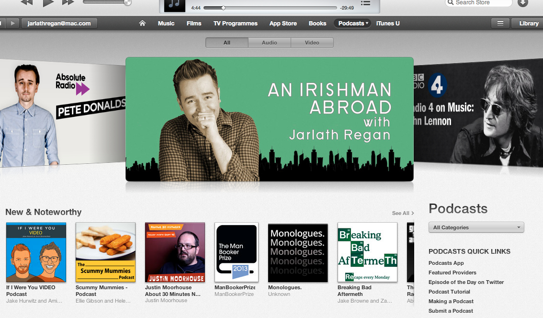Viewport: 543px width, 318px height.
Task: Adjust the volume slider knob
Action: [x=127, y=2]
